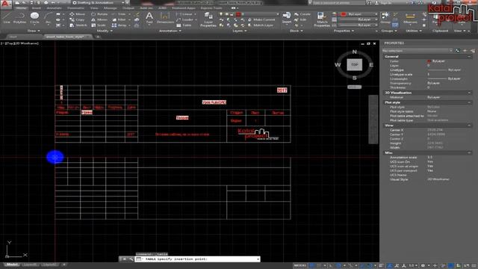Expand the Block panel
Image resolution: width=478 pixels, height=269 pixels.
296,31
